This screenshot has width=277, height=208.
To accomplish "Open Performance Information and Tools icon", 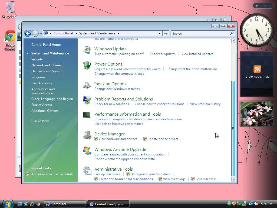I will pyautogui.click(x=87, y=115).
